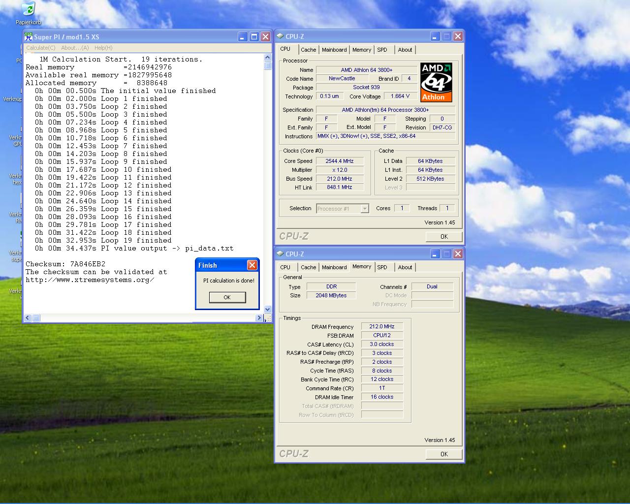Open the Help(H) menu in Super PI
Image resolution: width=630 pixels, height=504 pixels.
(x=103, y=48)
